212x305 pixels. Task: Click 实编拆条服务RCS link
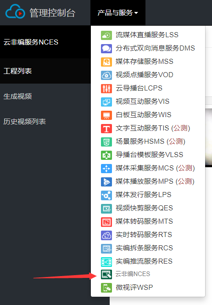pyautogui.click(x=144, y=248)
